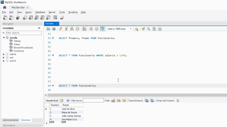The width and height of the screenshot is (227, 127).
Task: Create a new SQL tab icon
Action: point(5,18)
